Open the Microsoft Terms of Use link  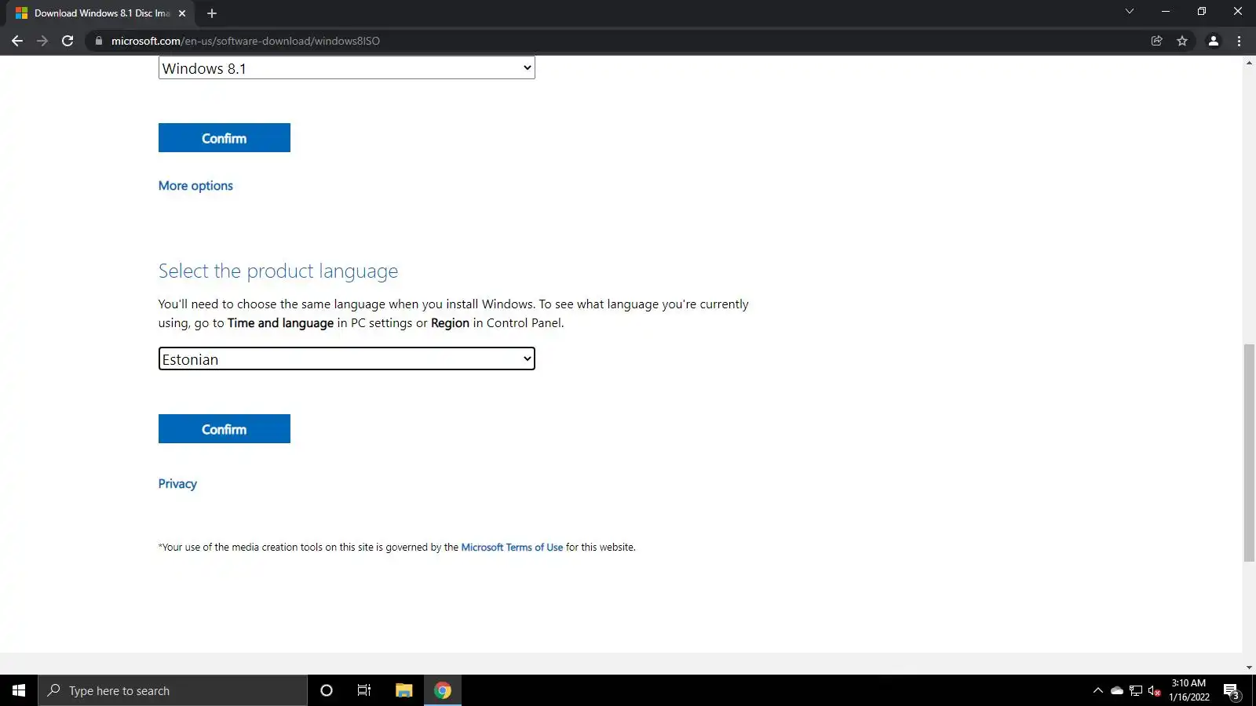coord(512,548)
